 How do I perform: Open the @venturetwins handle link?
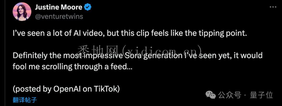[x=59, y=17]
